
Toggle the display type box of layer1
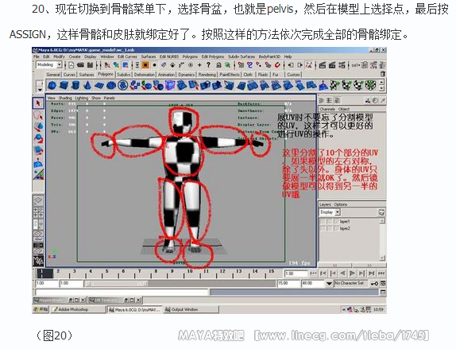coord(329,222)
